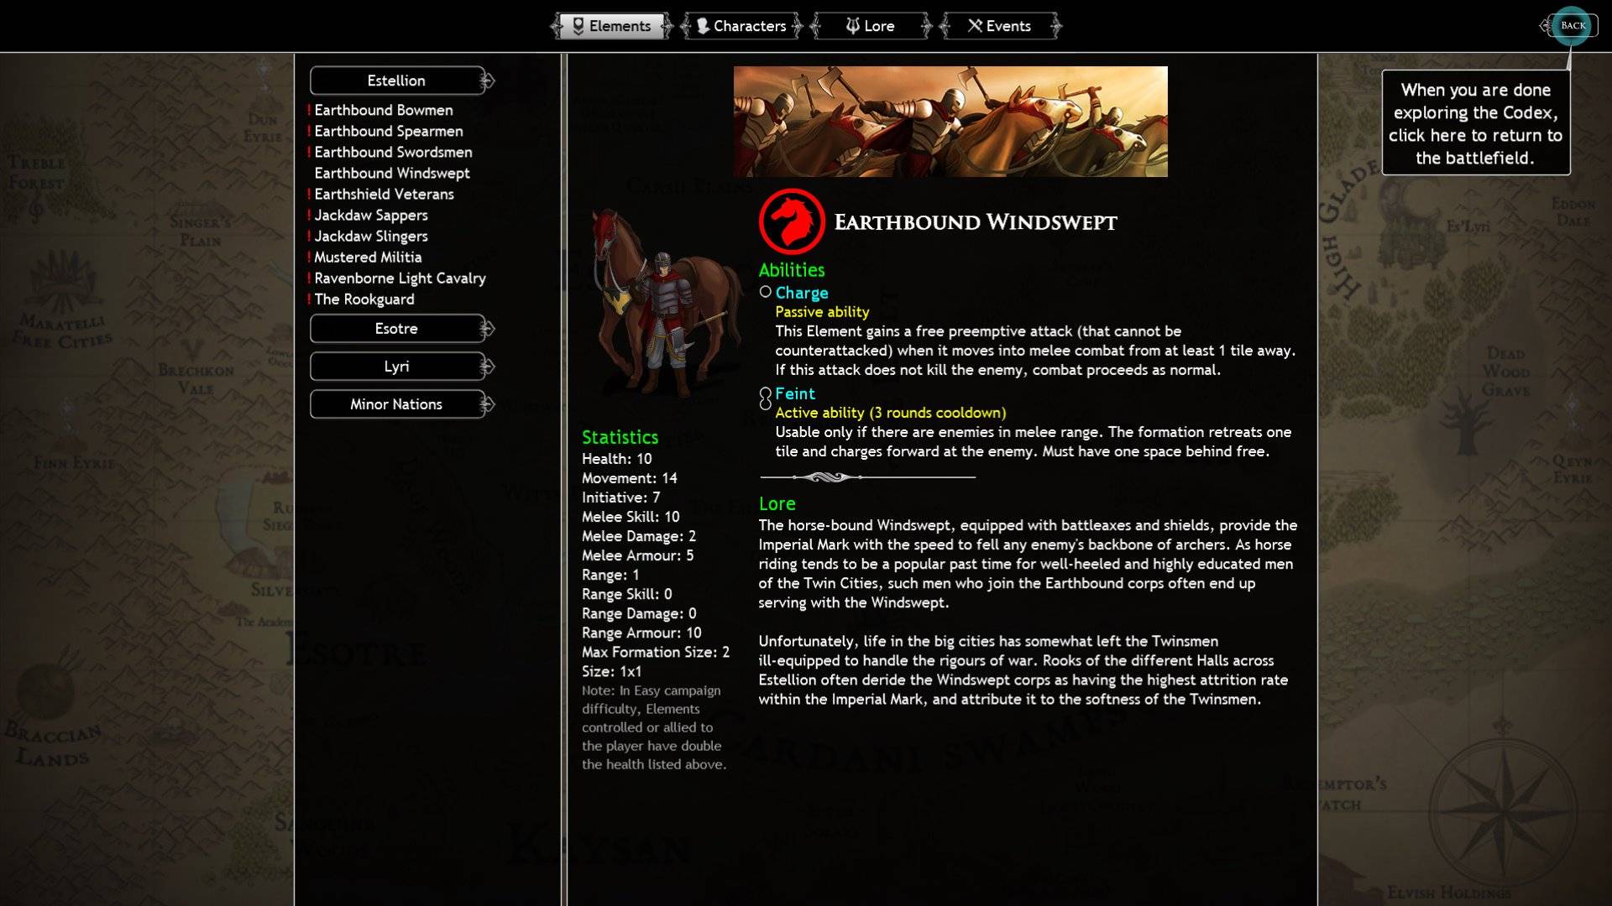
Task: Click the cavalry charge banner image
Action: tap(950, 122)
